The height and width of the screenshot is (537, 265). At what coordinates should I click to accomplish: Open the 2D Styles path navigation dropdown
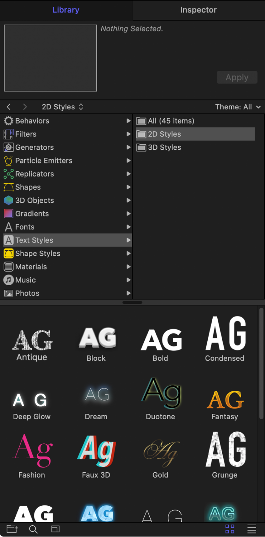pyautogui.click(x=63, y=106)
